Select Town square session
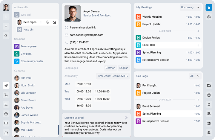Viewport: 215px width, 140px height. [28, 47]
